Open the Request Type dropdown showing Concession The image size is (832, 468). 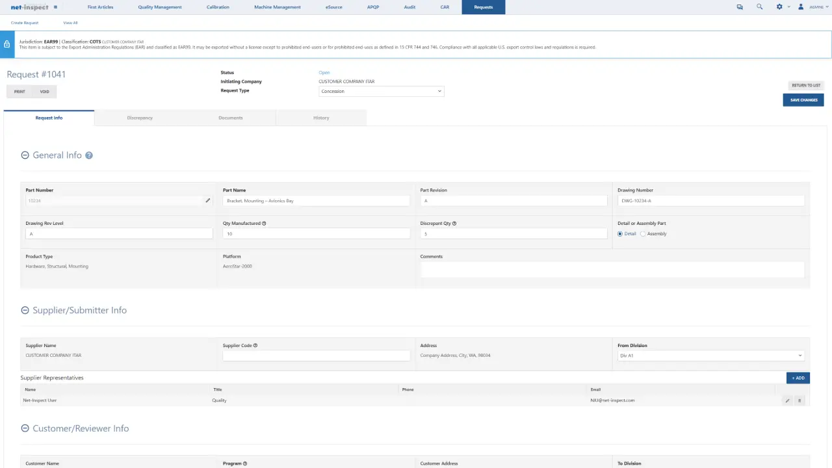click(381, 91)
